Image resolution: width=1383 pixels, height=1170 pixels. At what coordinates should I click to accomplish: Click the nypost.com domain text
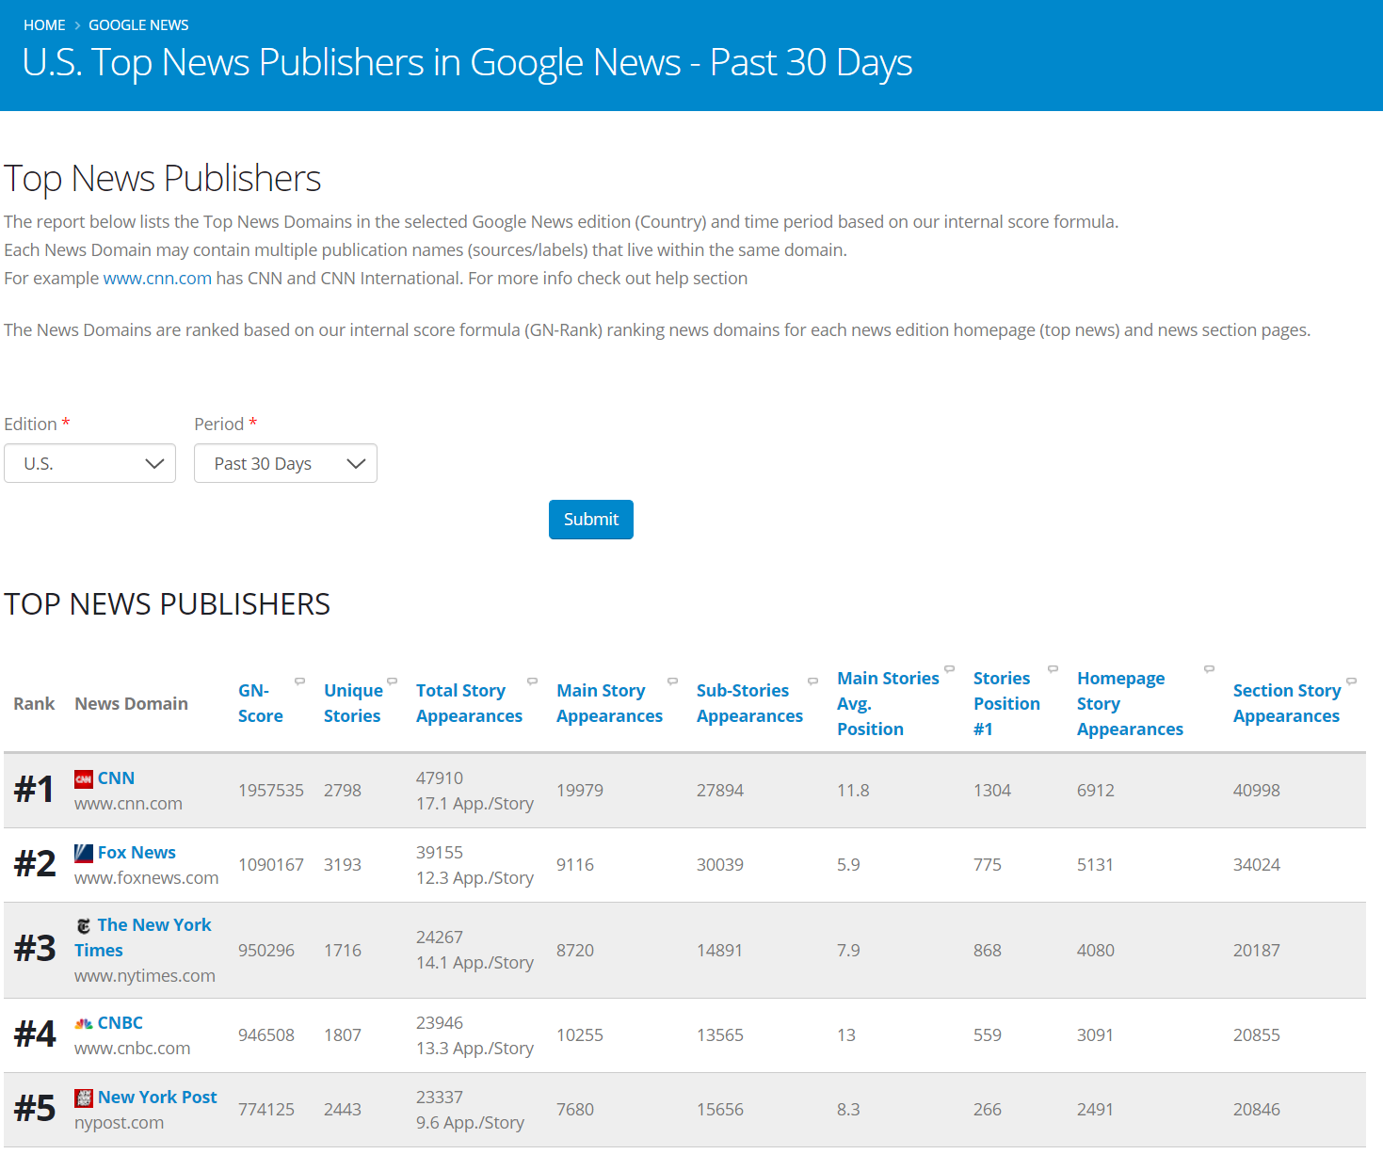click(119, 1123)
